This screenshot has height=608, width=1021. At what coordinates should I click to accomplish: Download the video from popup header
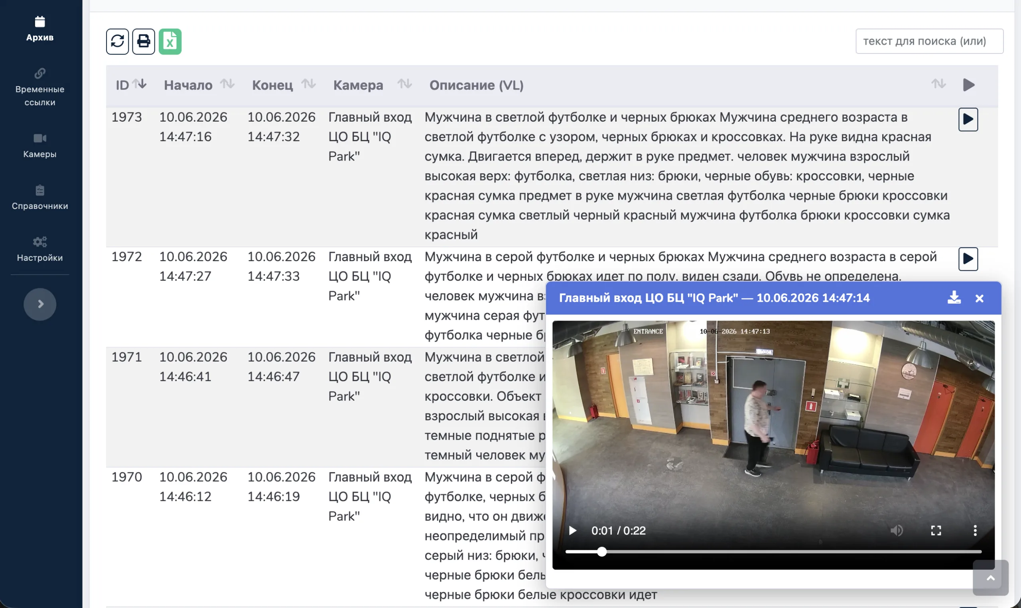click(954, 297)
